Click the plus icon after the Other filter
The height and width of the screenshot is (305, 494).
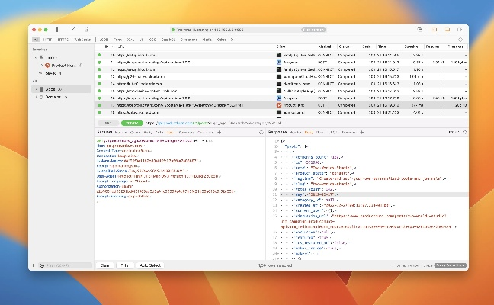click(233, 39)
